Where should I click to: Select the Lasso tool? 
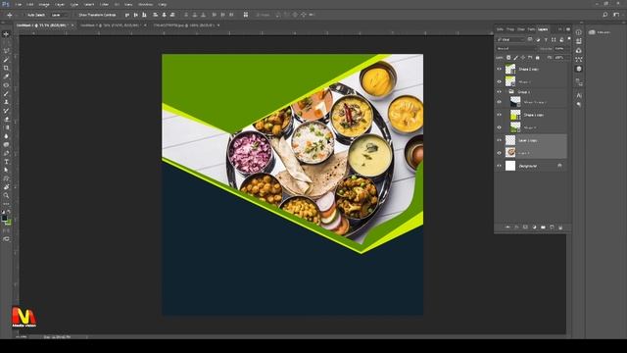(6, 51)
